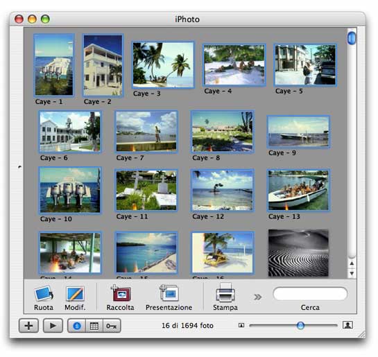This screenshot has height=357, width=378.
Task: Toggle the keywords key button
Action: pos(112,326)
